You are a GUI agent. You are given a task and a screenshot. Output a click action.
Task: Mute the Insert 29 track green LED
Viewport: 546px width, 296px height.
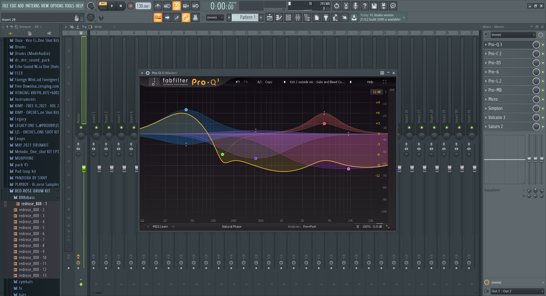[447, 128]
